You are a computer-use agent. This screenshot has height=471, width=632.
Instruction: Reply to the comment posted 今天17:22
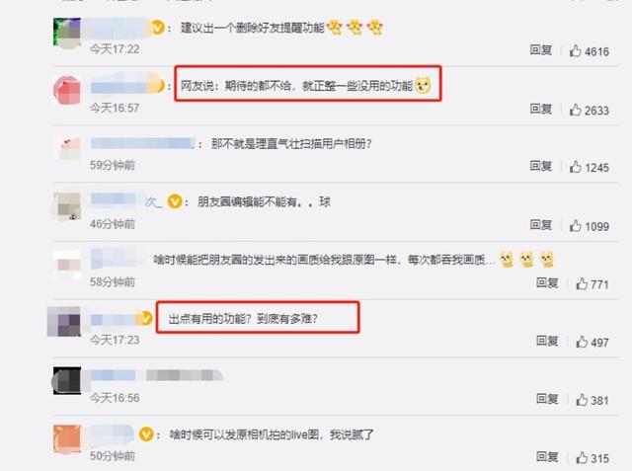click(x=540, y=50)
